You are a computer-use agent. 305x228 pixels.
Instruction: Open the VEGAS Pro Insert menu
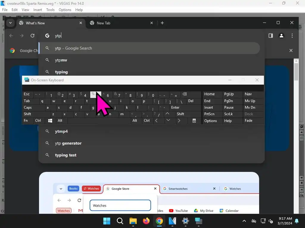pos(38,10)
